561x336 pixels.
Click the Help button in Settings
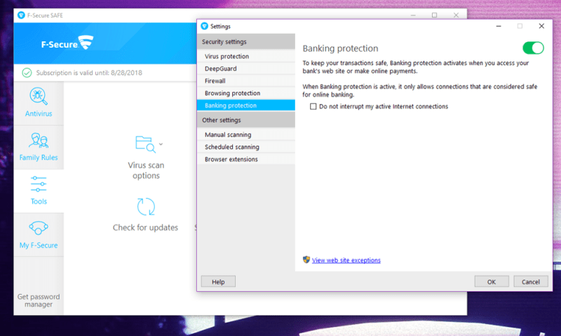coord(218,281)
